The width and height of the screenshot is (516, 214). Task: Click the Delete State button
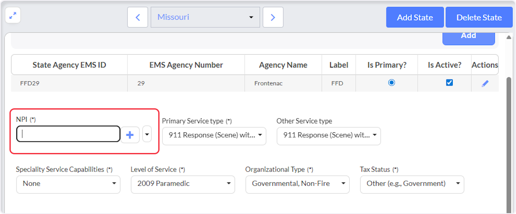479,17
